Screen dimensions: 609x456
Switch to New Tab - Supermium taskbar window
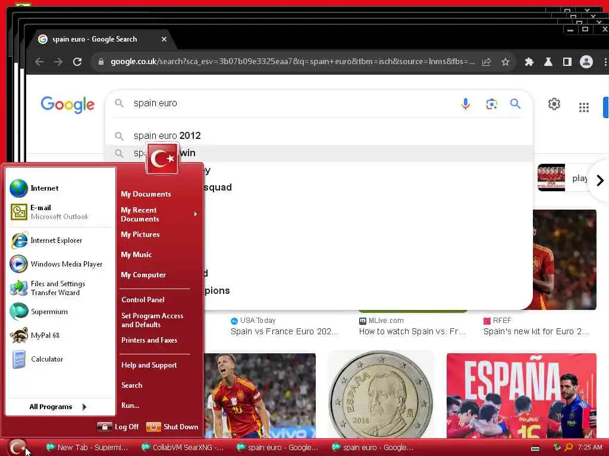point(87,448)
